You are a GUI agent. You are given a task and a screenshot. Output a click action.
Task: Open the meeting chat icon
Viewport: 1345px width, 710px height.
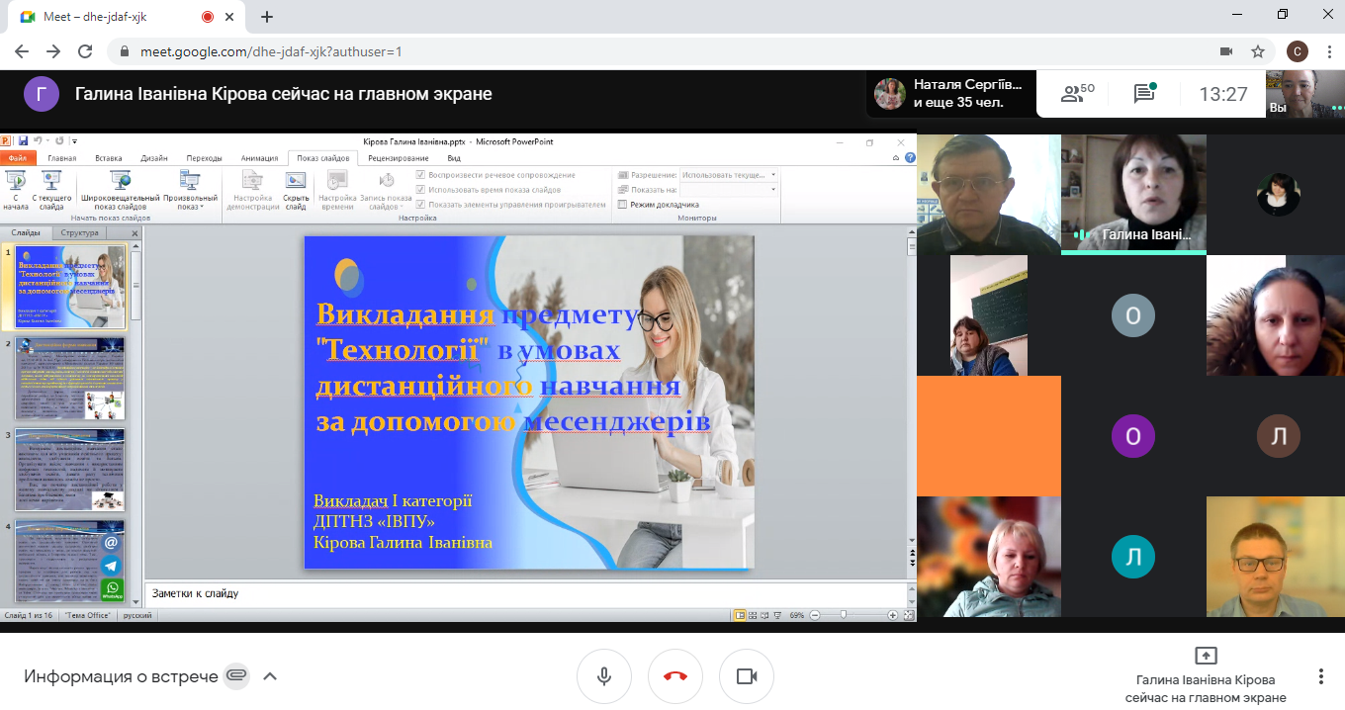[x=1144, y=94]
